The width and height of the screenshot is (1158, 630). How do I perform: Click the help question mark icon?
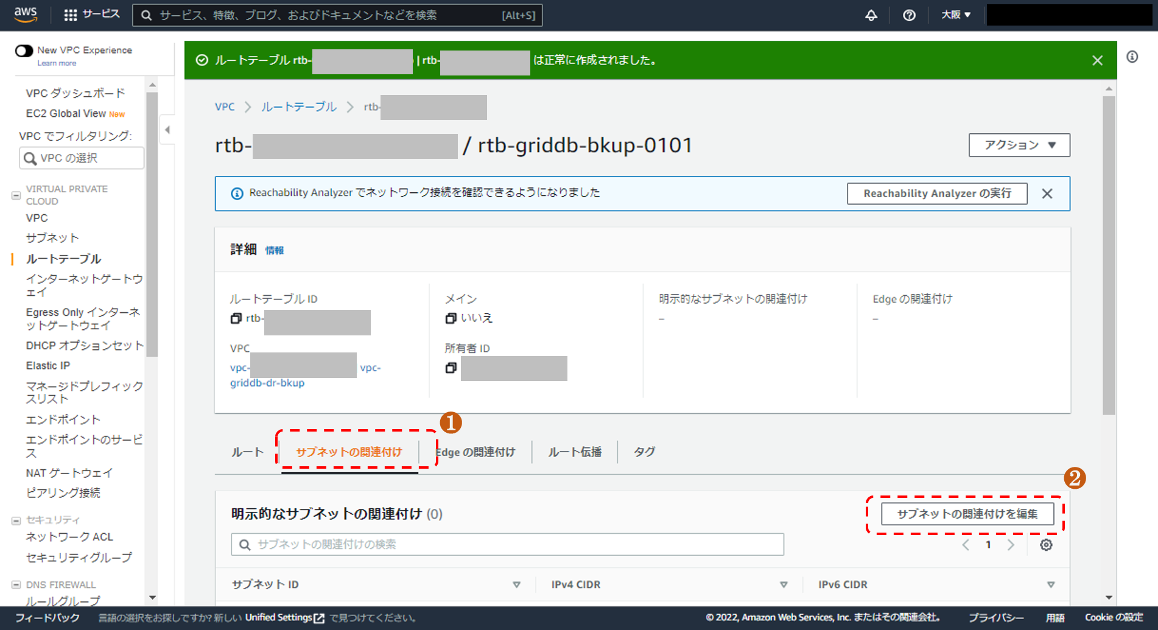pyautogui.click(x=909, y=15)
